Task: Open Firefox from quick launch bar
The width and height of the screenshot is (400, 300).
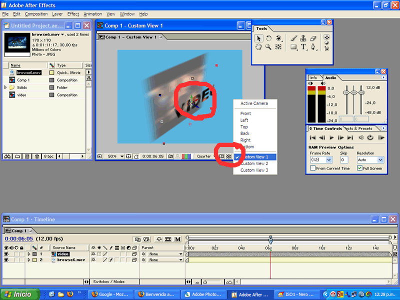Action: (70, 294)
